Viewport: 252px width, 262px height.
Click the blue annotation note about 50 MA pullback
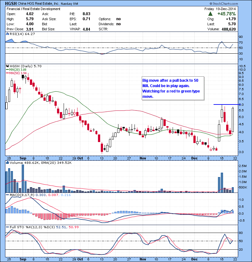(x=173, y=88)
